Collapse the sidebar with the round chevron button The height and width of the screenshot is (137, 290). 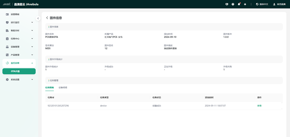click(x=38, y=18)
